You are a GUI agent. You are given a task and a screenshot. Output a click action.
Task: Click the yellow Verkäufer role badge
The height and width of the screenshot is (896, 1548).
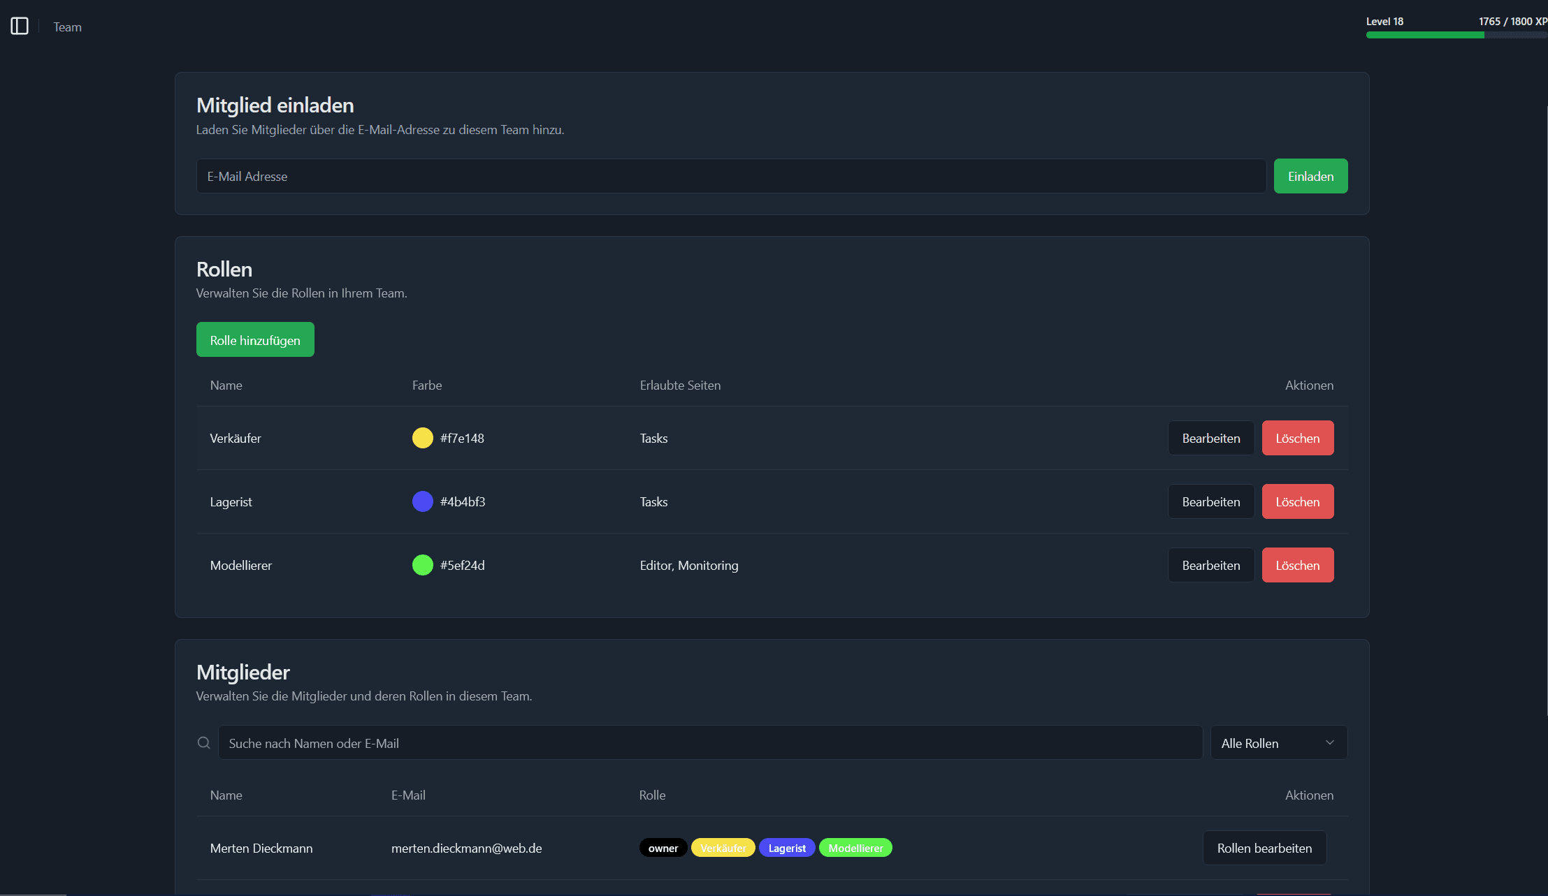(723, 848)
